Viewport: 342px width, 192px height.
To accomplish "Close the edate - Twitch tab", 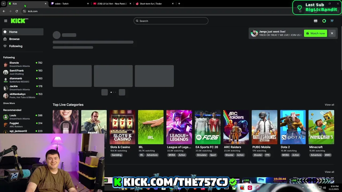I will tap(88, 4).
